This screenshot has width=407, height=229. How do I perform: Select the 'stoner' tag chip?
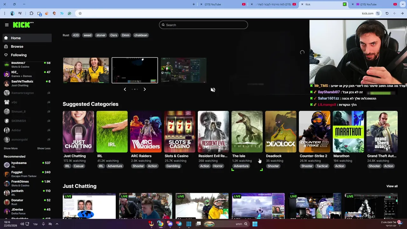(101, 35)
